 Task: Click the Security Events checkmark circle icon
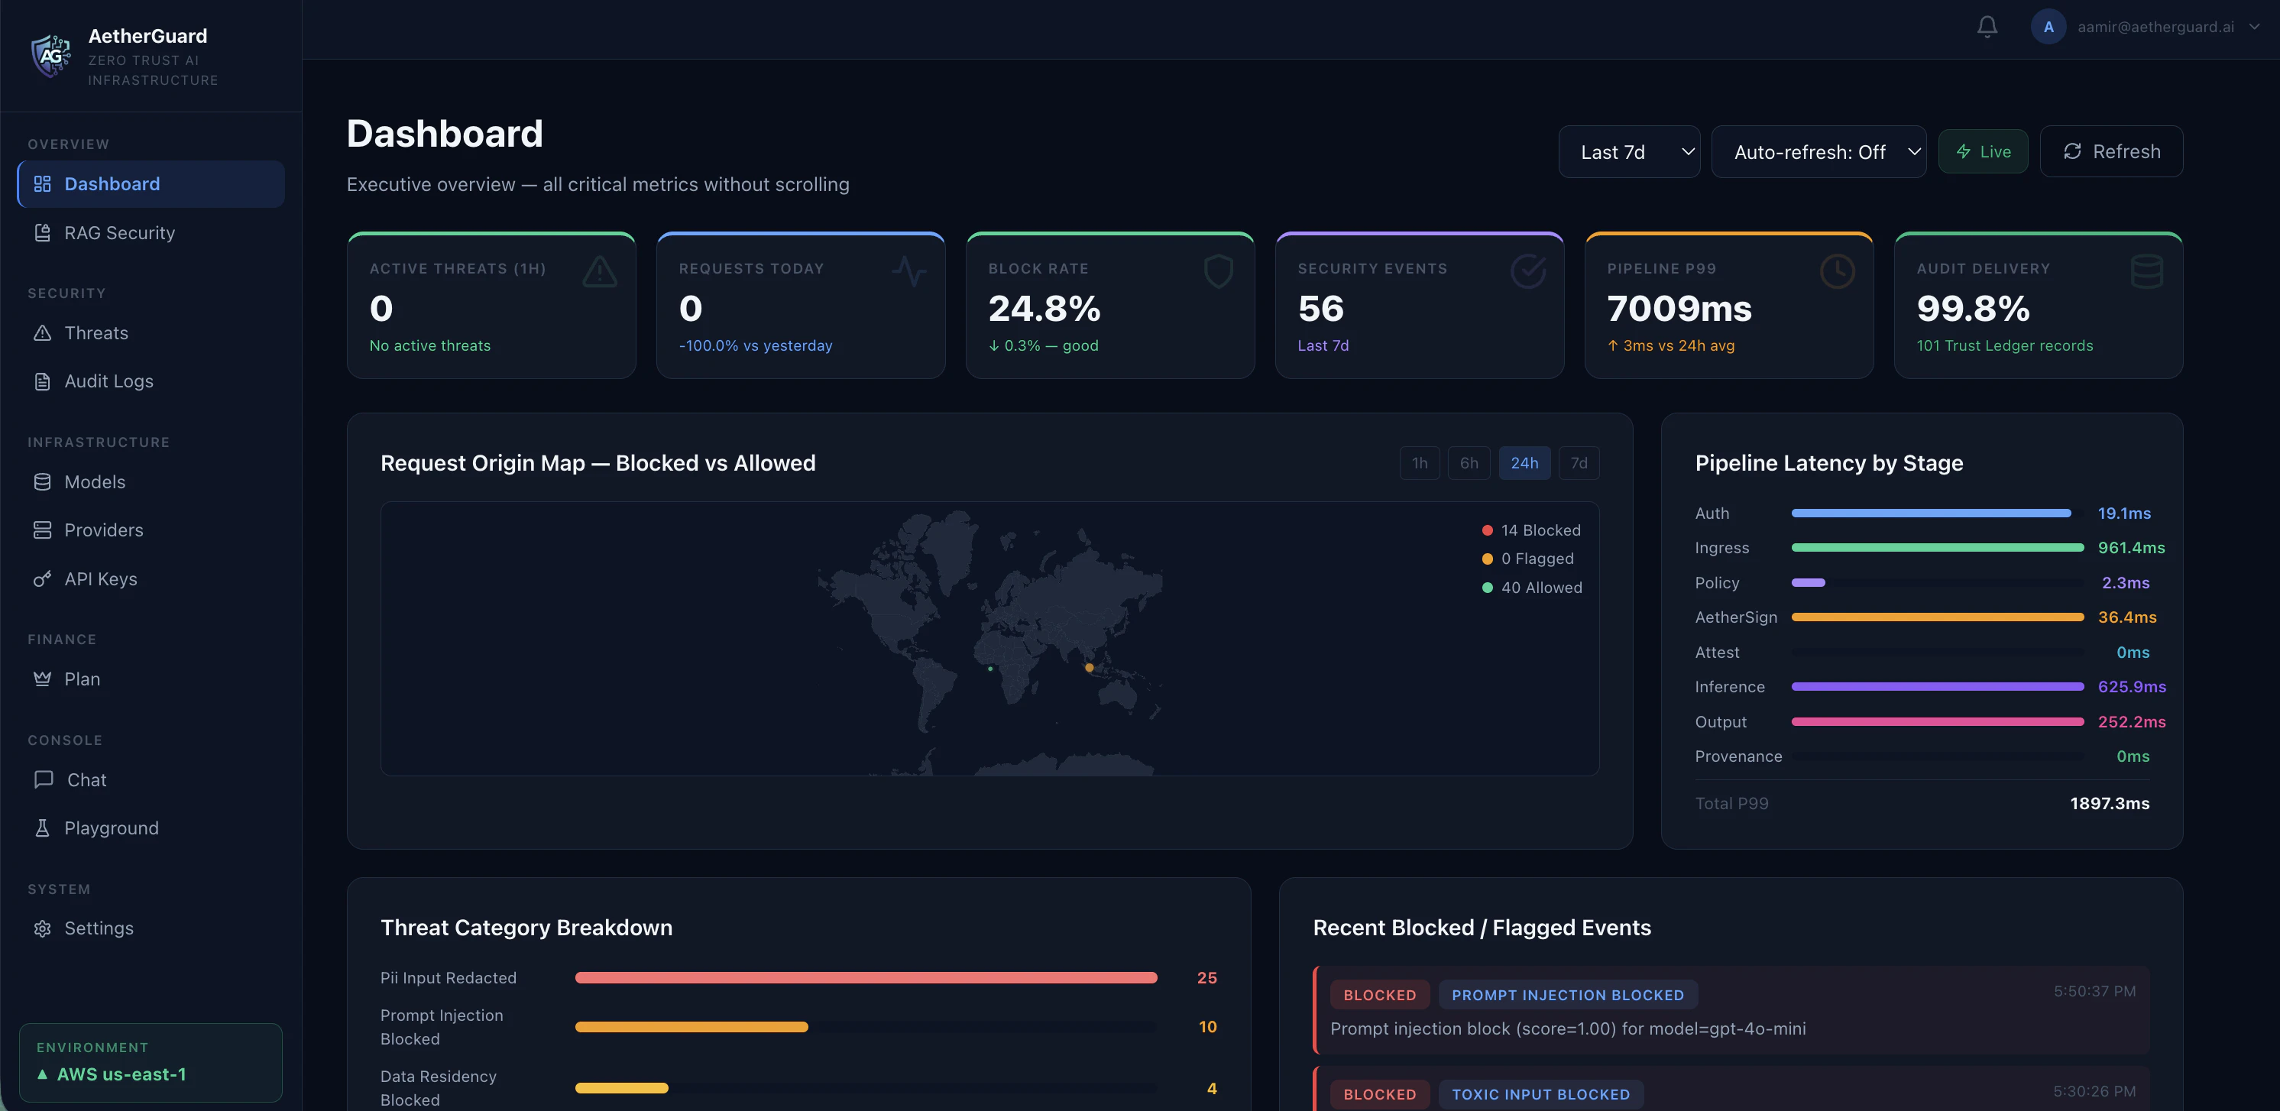pyautogui.click(x=1527, y=271)
